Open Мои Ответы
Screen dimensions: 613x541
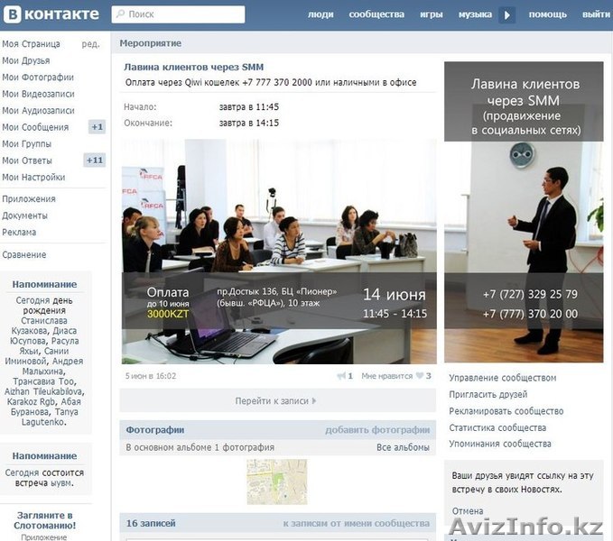[27, 160]
